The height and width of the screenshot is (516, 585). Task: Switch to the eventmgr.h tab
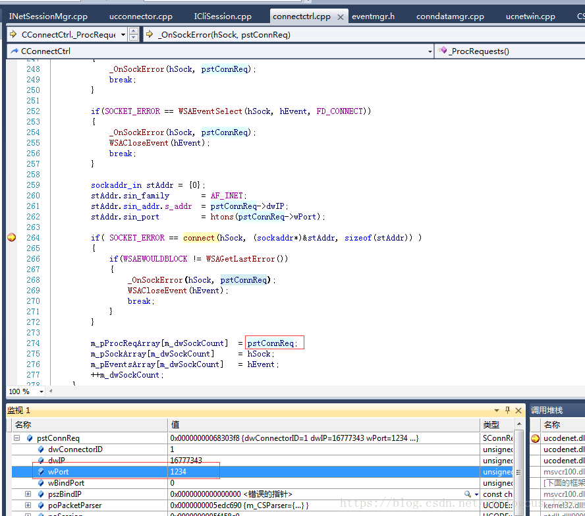pyautogui.click(x=373, y=16)
